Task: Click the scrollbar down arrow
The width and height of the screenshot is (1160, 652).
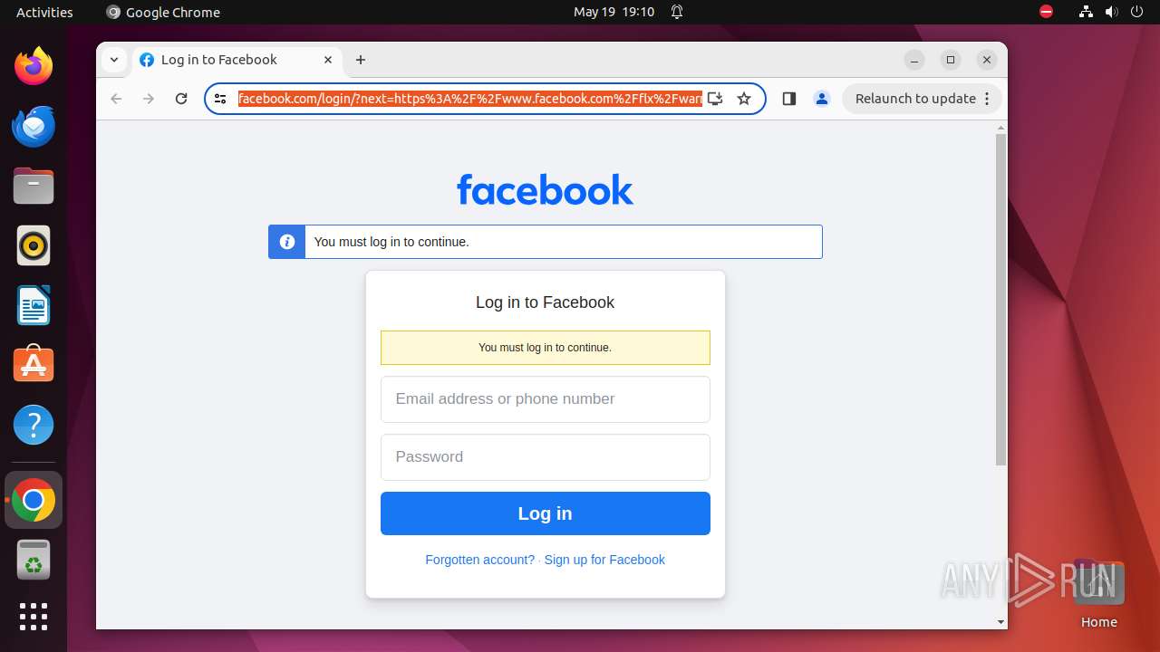Action: (x=1000, y=622)
